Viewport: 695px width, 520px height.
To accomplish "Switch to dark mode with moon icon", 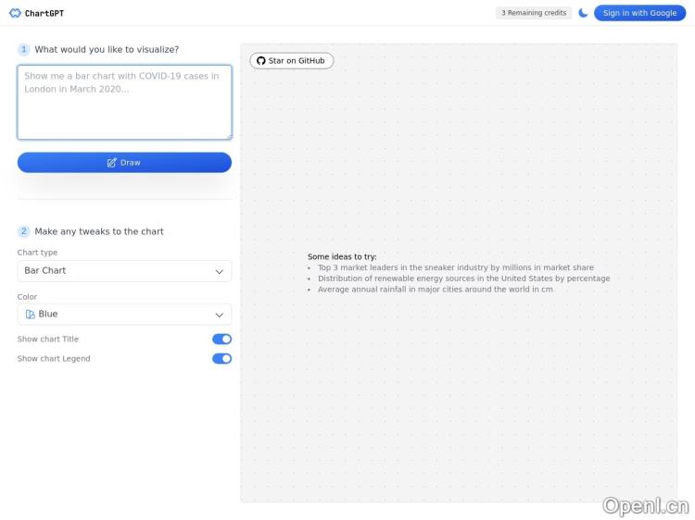I will (583, 13).
